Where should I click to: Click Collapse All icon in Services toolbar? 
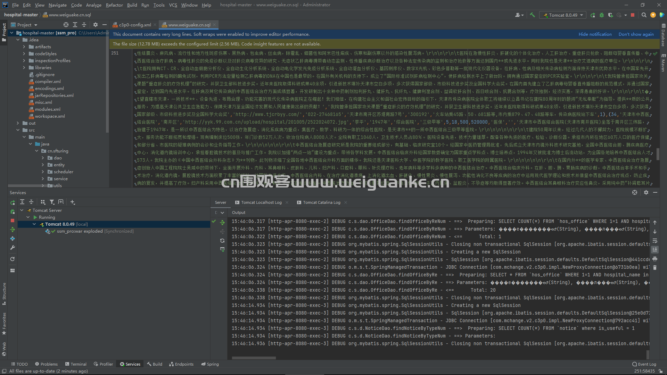click(x=31, y=202)
